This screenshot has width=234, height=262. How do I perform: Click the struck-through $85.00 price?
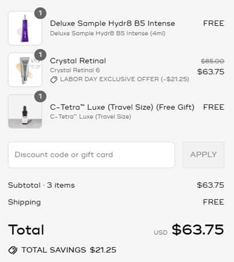[x=212, y=62]
